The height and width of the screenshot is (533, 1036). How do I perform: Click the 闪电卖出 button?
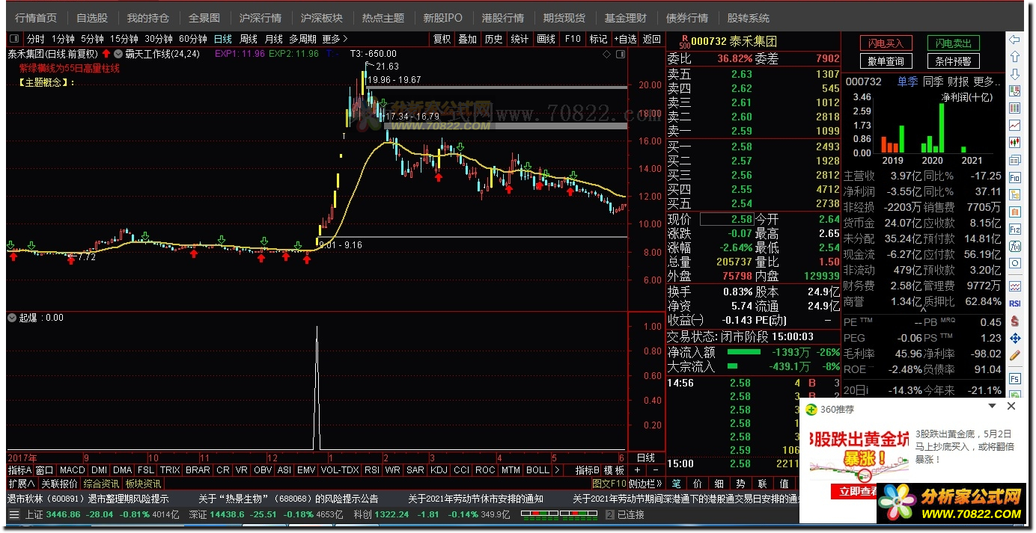click(954, 43)
